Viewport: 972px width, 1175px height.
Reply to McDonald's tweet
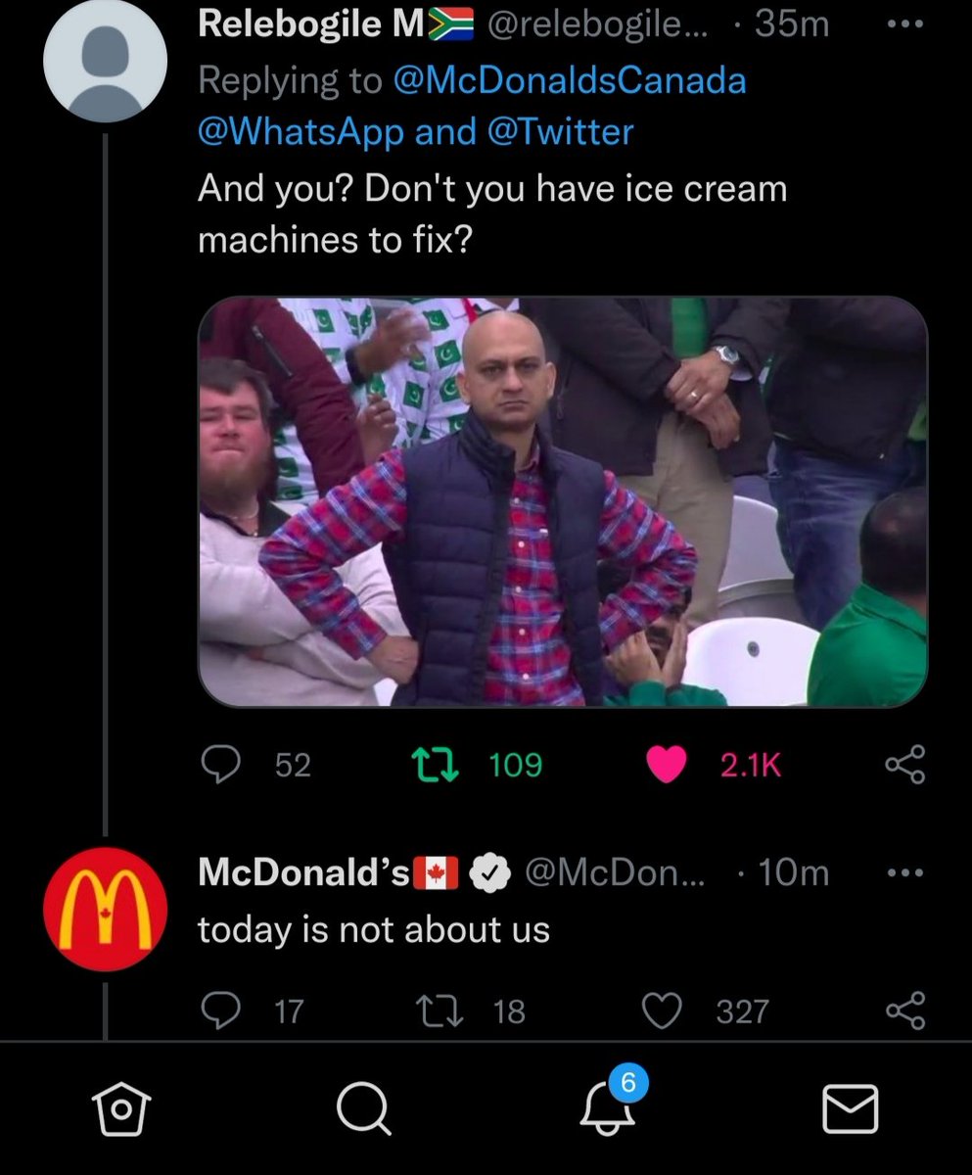pyautogui.click(x=222, y=1010)
